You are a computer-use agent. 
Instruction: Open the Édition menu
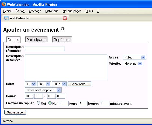20,11
